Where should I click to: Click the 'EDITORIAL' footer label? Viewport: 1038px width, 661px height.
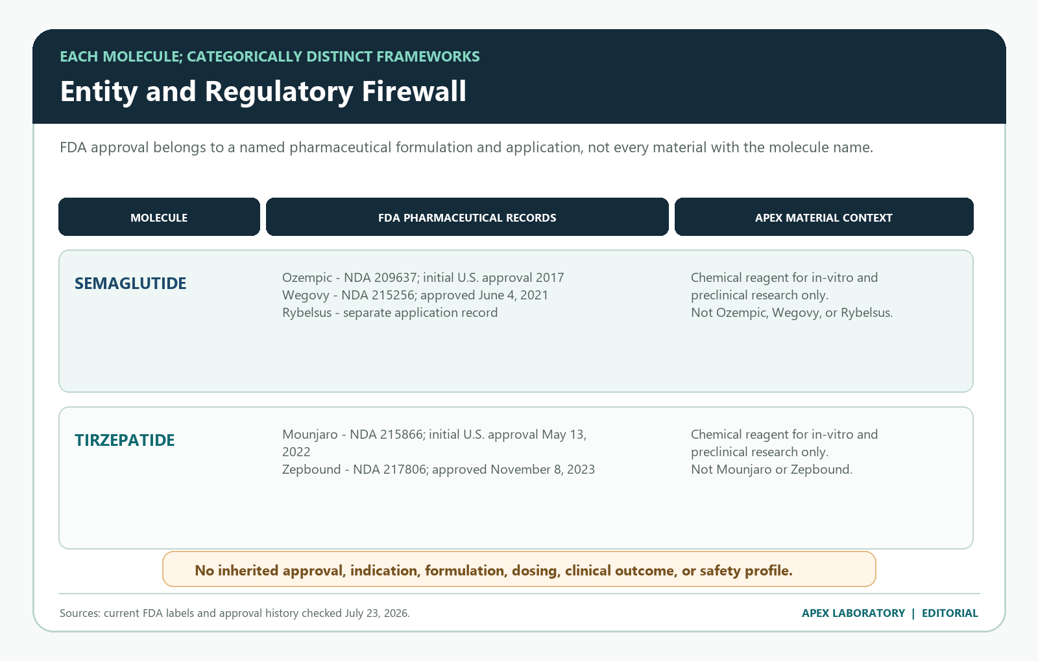(950, 613)
